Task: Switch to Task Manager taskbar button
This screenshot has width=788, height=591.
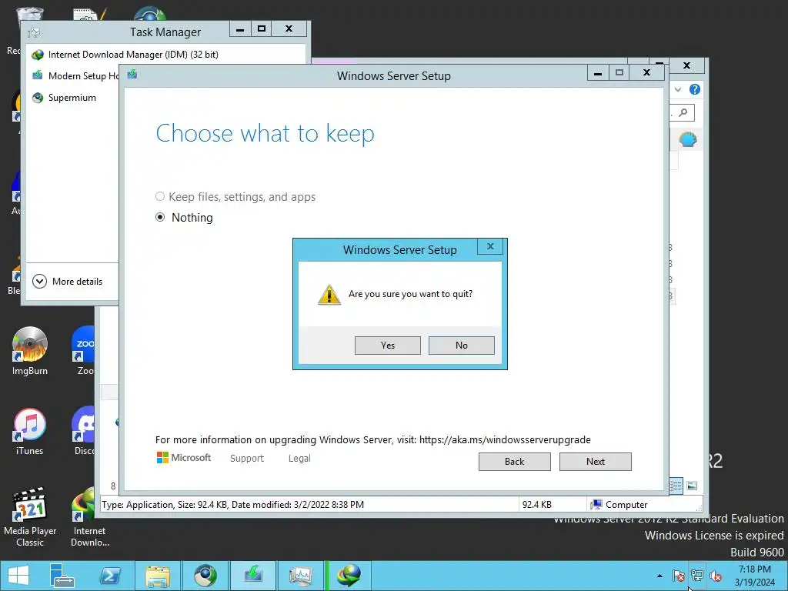Action: coord(301,576)
